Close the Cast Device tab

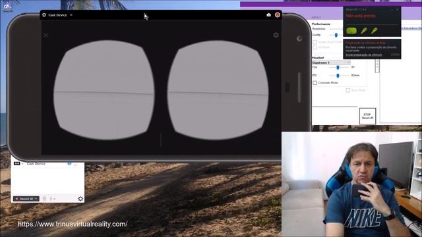pos(71,15)
